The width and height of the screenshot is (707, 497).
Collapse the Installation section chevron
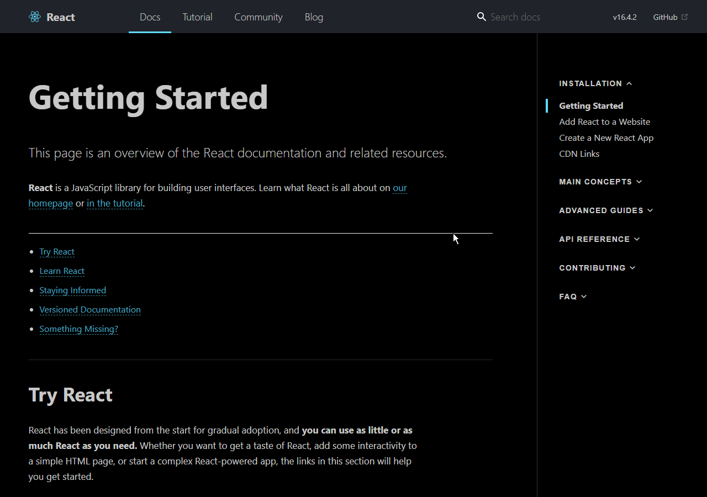pyautogui.click(x=629, y=83)
